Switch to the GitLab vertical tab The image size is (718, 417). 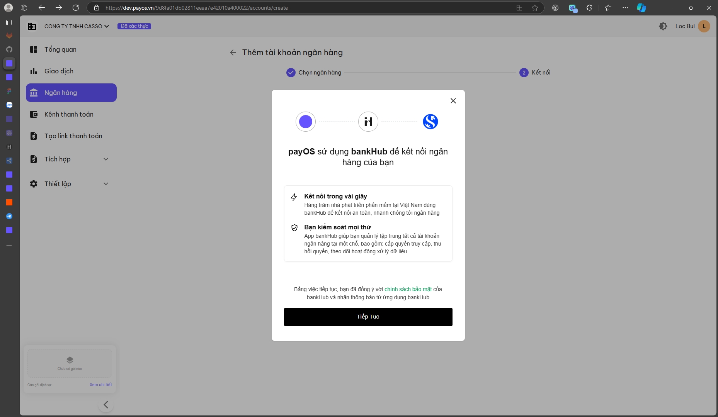(9, 36)
